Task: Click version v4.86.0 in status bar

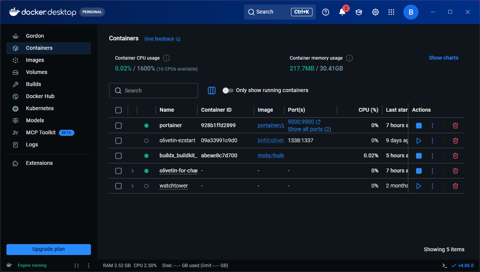Action: 463,266
